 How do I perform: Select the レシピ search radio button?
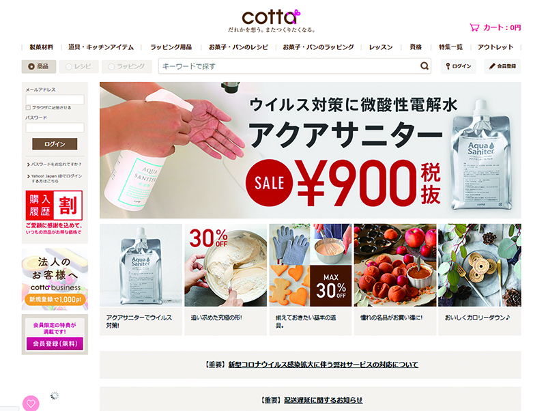point(78,66)
